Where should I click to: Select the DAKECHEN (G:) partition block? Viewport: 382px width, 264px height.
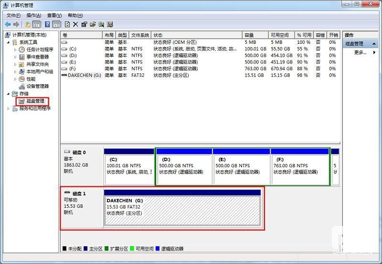click(x=182, y=211)
